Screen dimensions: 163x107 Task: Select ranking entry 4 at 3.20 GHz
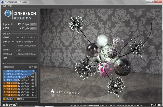(19, 80)
